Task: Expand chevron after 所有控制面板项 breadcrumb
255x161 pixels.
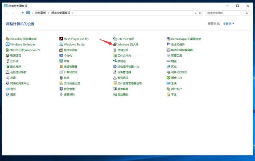Action: [x=73, y=13]
